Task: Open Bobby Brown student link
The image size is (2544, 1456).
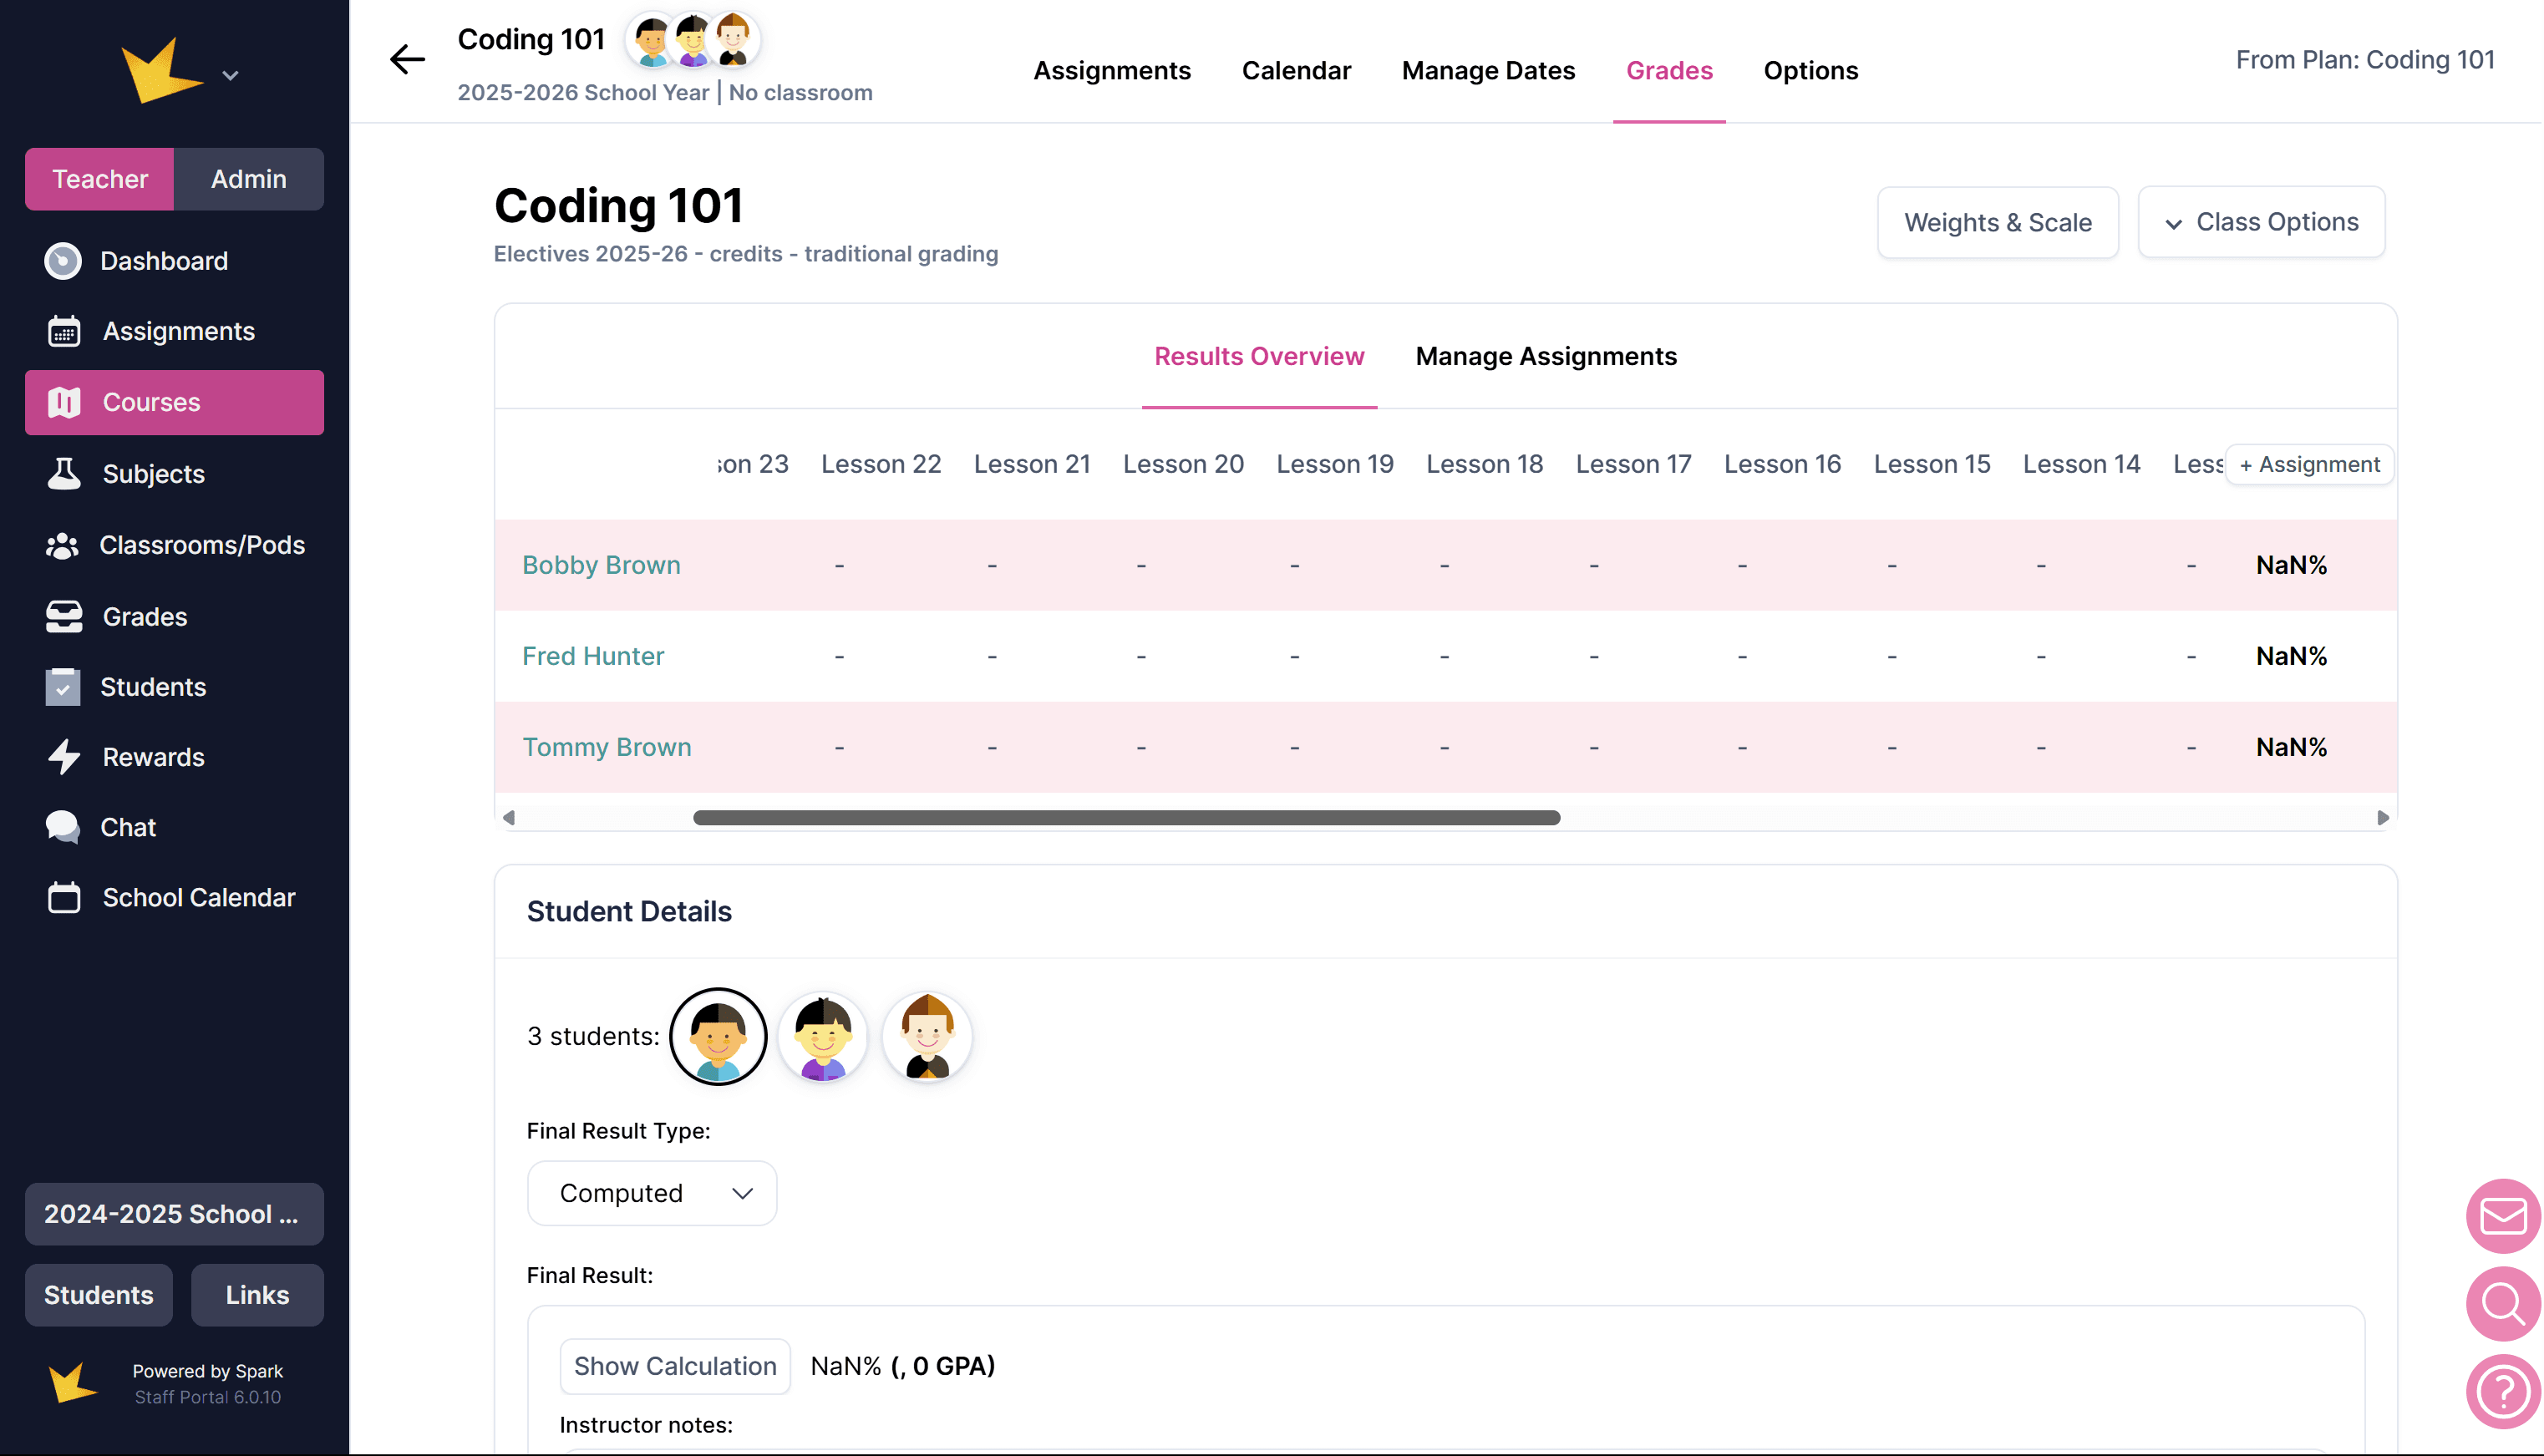Action: click(601, 565)
